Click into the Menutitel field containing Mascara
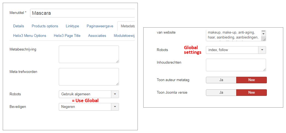The image size is (286, 133). (83, 13)
